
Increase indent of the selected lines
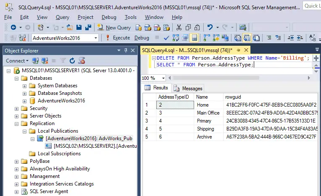[300, 38]
